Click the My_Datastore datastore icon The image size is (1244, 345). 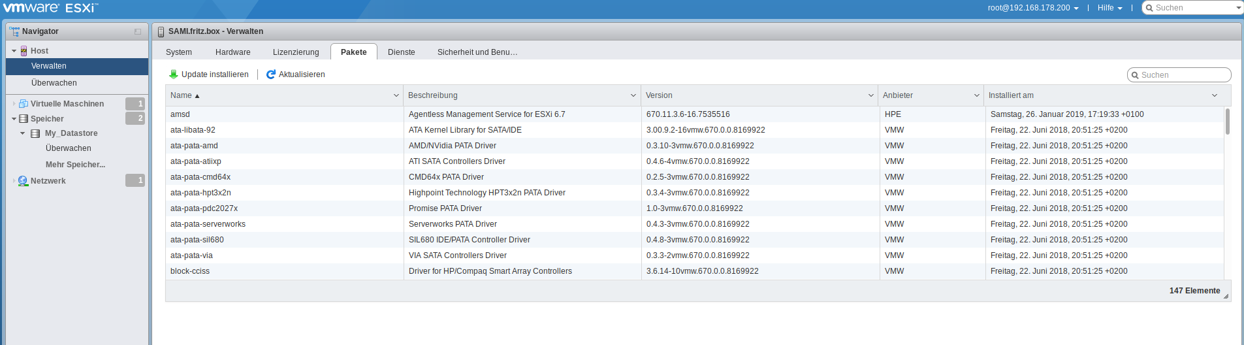click(35, 133)
